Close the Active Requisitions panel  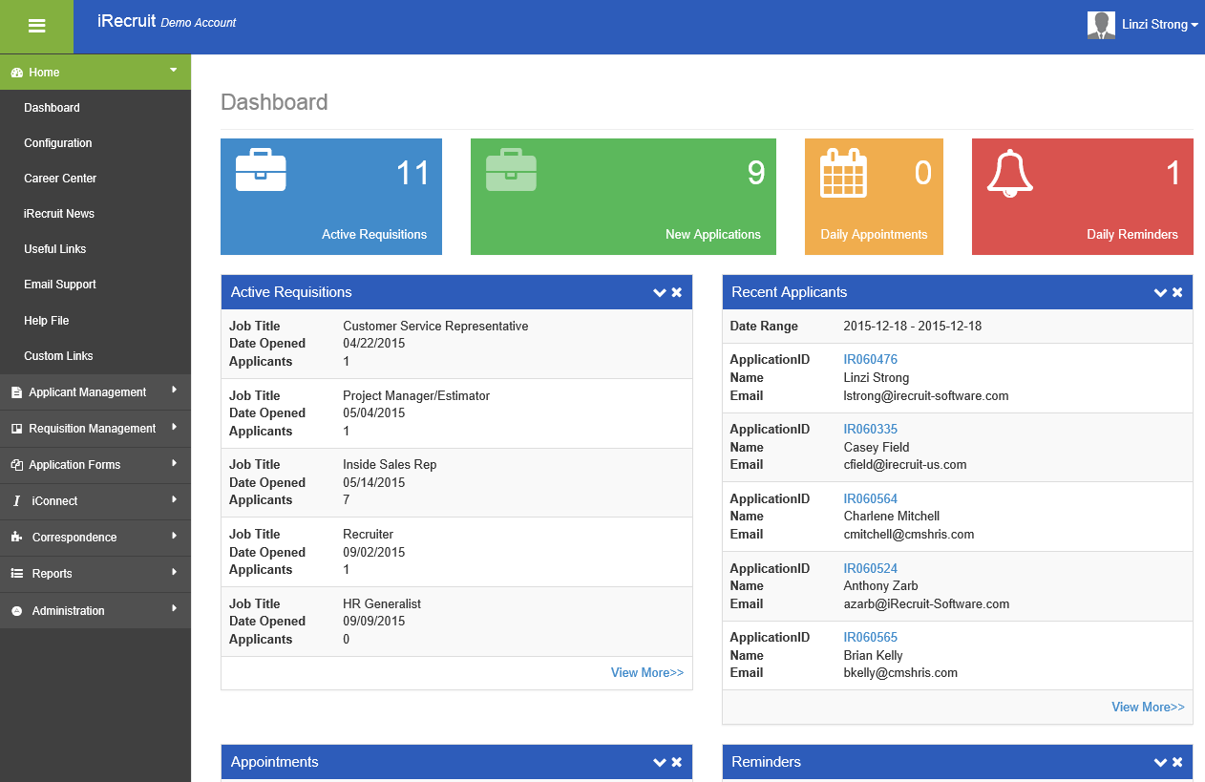click(677, 292)
